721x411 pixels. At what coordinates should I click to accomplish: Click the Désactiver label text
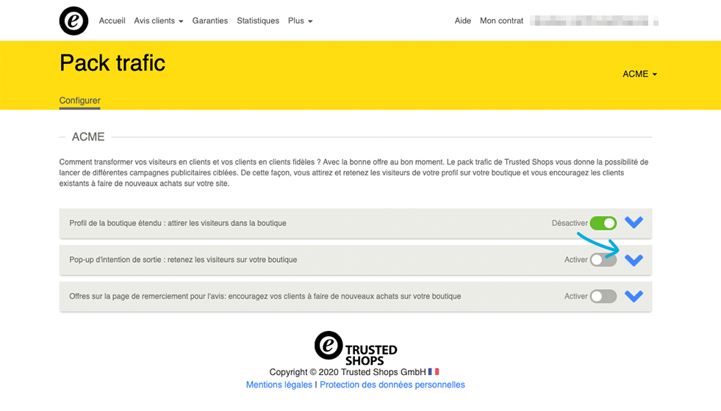click(570, 223)
